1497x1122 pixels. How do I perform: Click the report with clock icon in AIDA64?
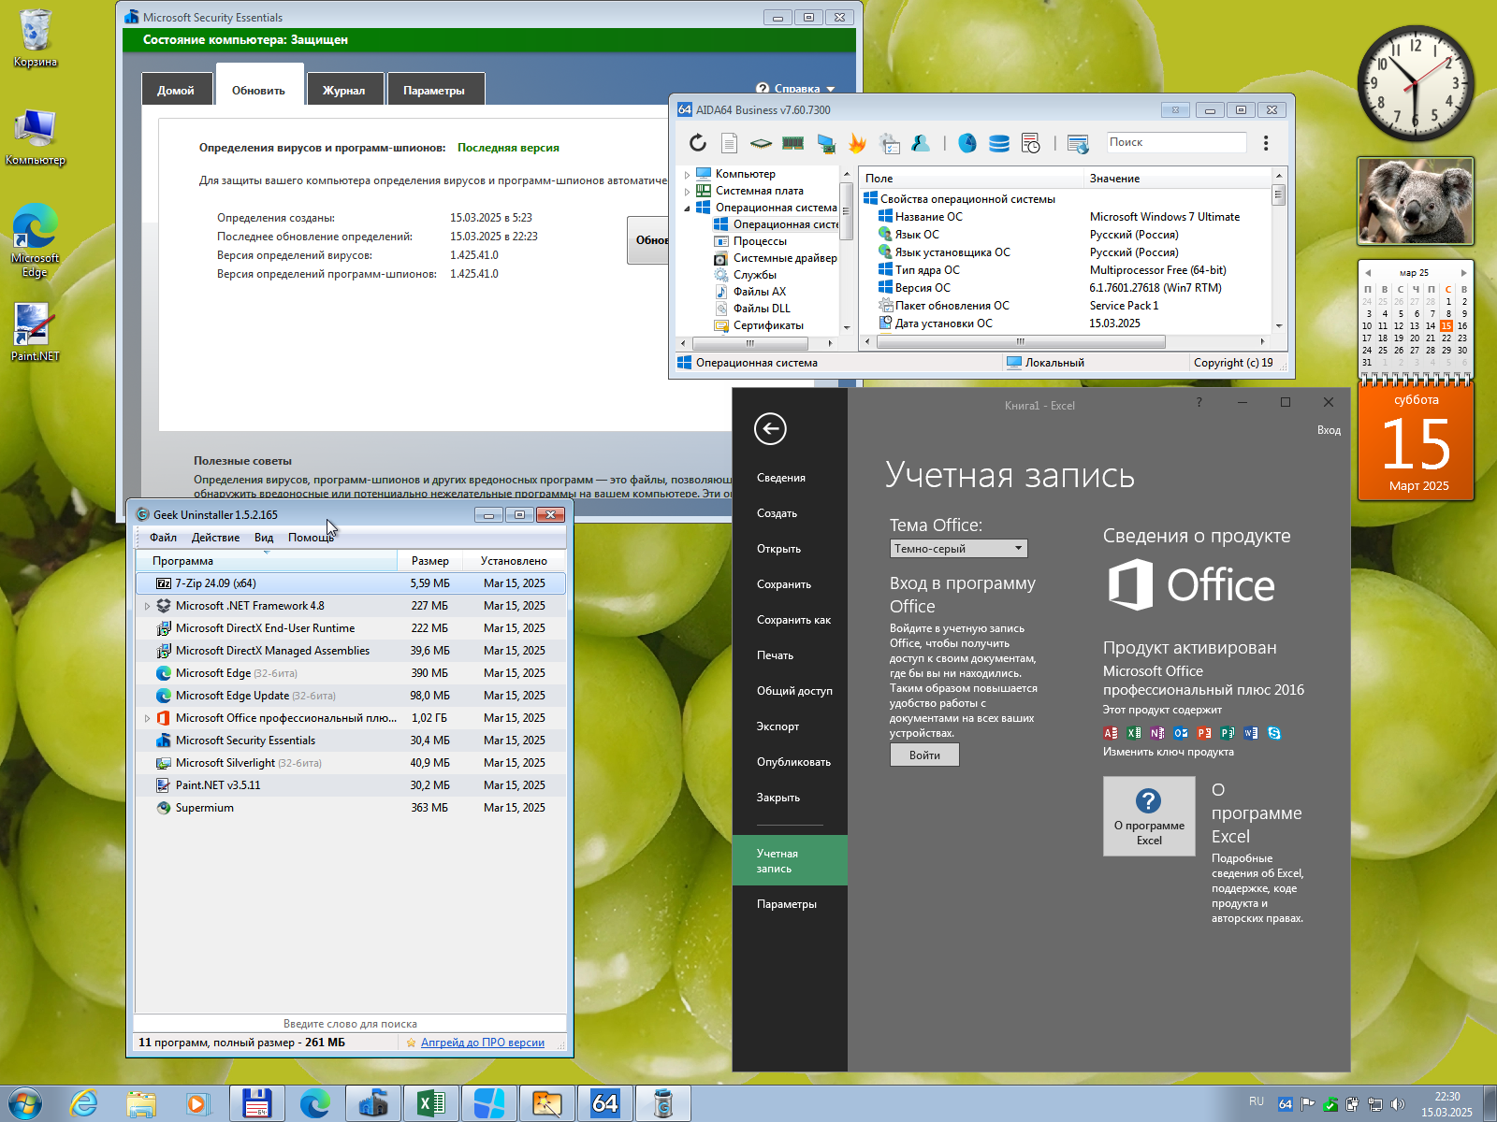click(x=1031, y=143)
